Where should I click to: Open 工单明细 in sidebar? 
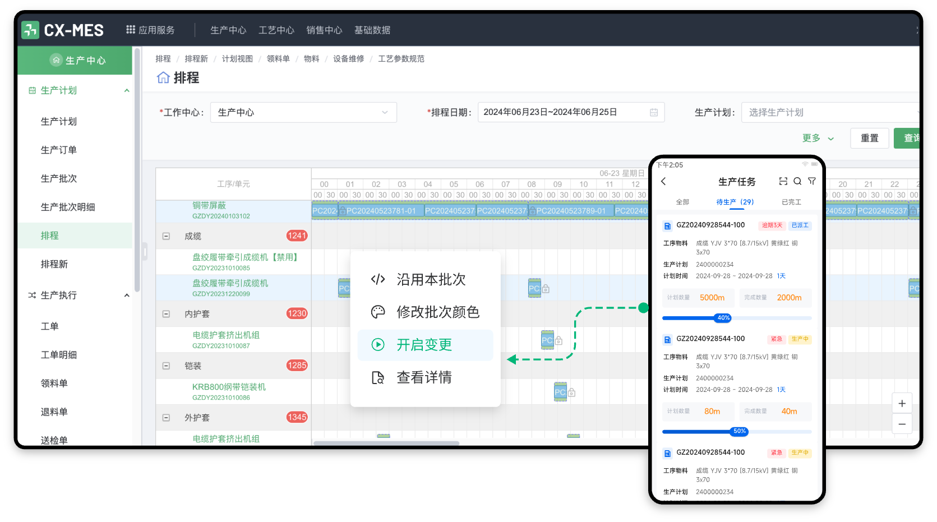[59, 354]
